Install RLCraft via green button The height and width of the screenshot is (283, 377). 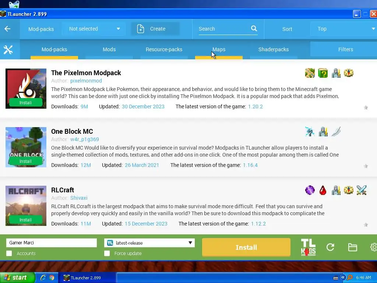pyautogui.click(x=25, y=220)
